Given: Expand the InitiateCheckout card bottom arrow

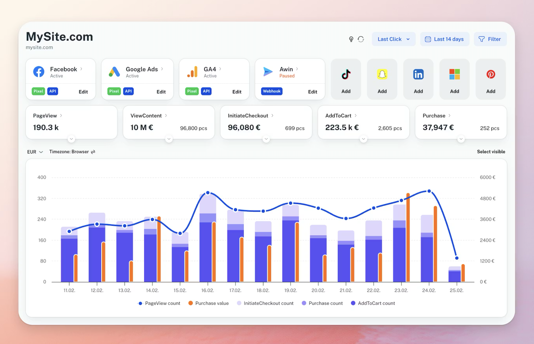Looking at the screenshot, I should click(x=266, y=139).
